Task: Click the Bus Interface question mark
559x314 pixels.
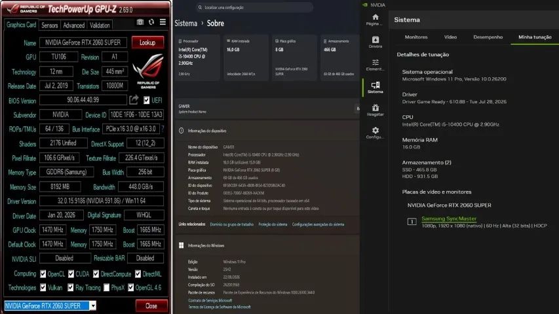Action: point(163,128)
